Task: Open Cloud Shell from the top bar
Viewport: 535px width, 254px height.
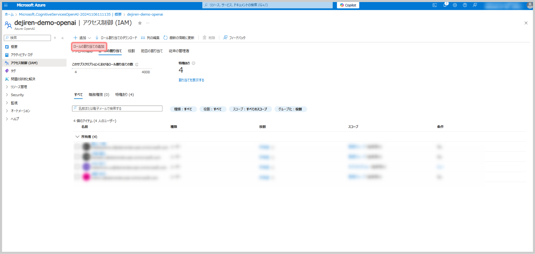Action: (x=435, y=5)
